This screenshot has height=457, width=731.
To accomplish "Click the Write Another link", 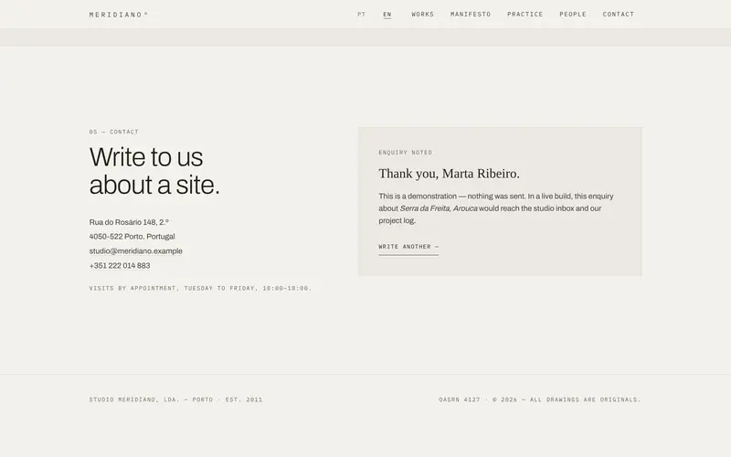I will coord(408,247).
